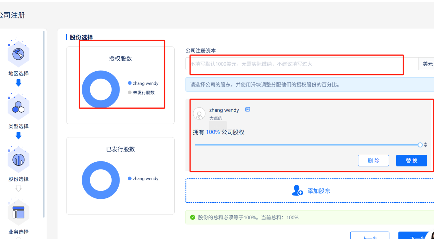Select the 类型选择 step label
The height and width of the screenshot is (239, 434).
[18, 126]
